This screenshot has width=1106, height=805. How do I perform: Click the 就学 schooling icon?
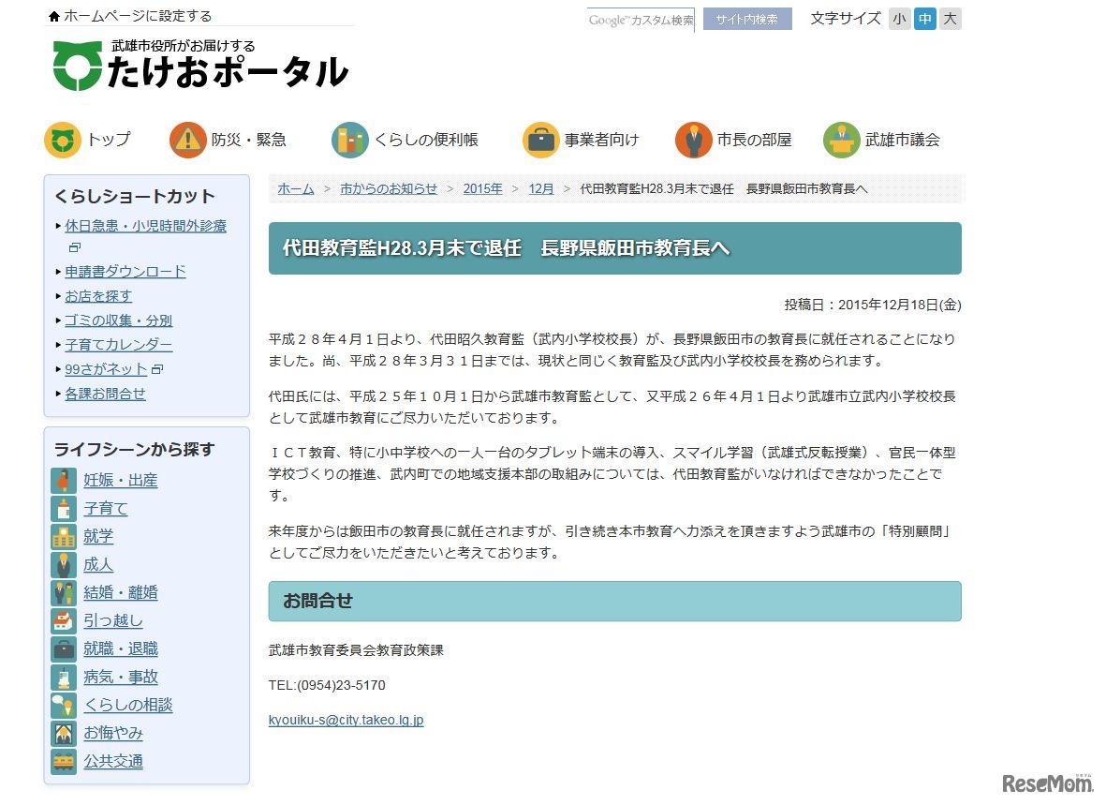coord(63,536)
